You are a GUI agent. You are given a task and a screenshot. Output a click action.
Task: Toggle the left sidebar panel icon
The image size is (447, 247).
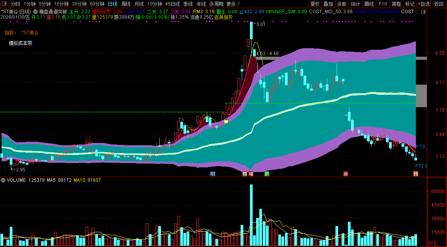(x=4, y=4)
